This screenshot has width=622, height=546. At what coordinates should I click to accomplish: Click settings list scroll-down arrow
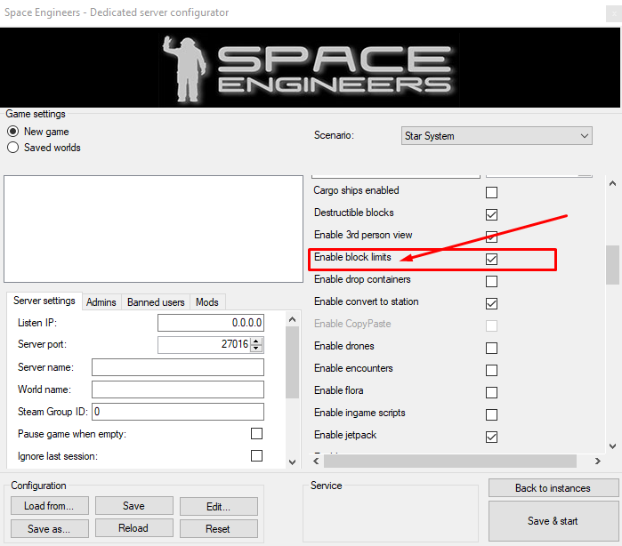[612, 446]
